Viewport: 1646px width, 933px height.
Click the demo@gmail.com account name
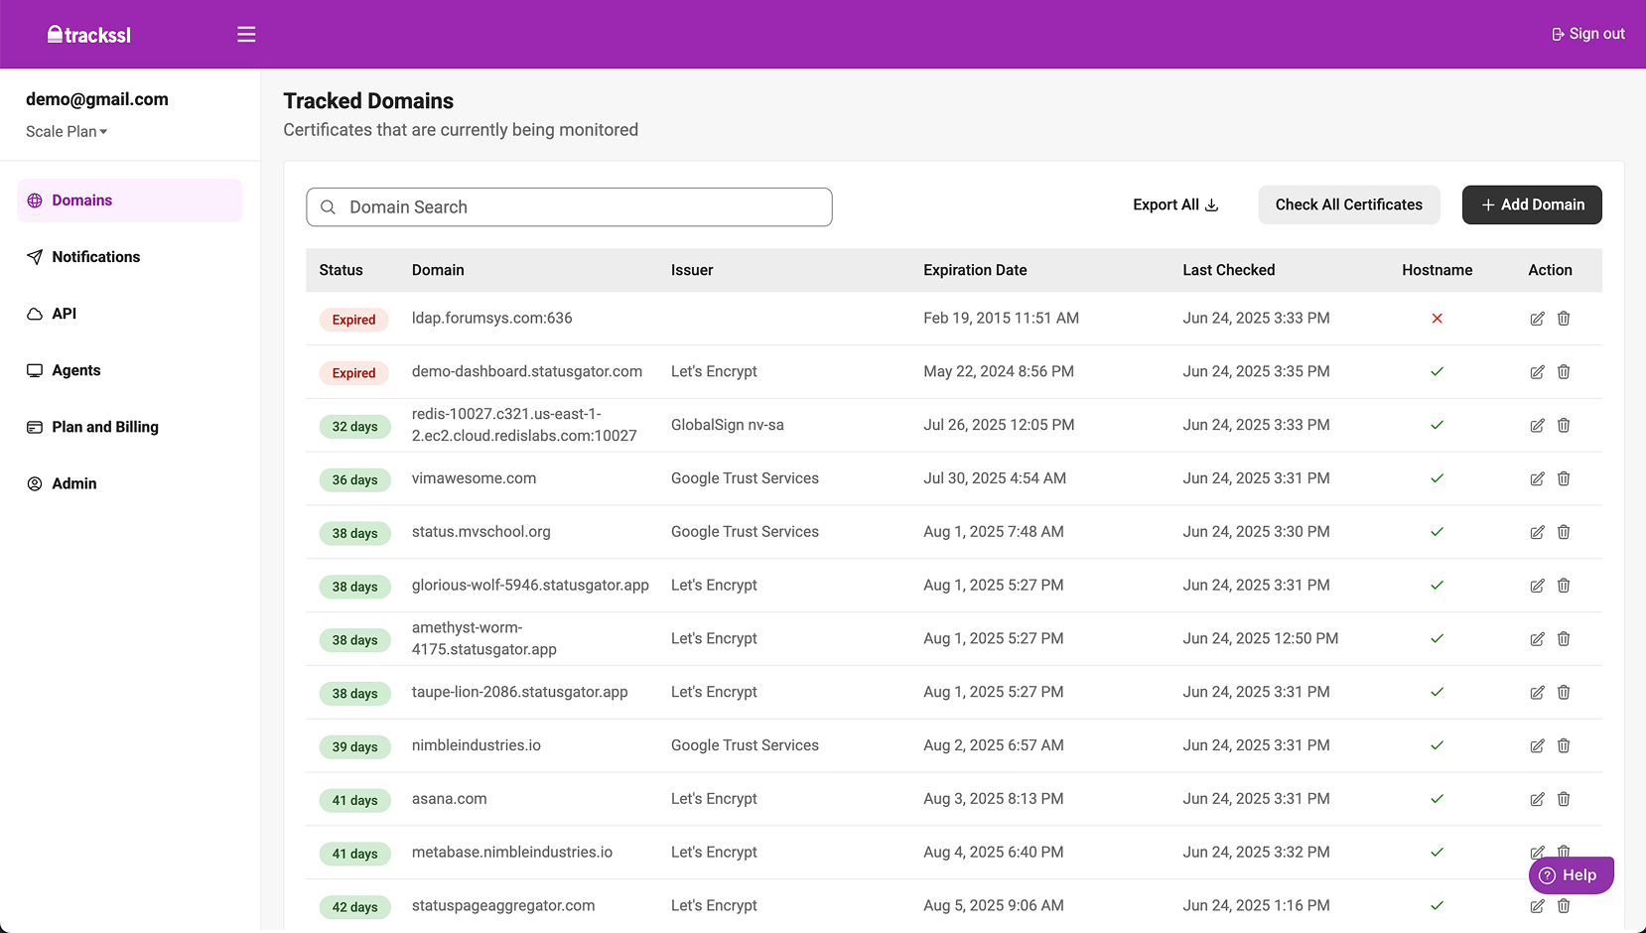[x=97, y=99]
